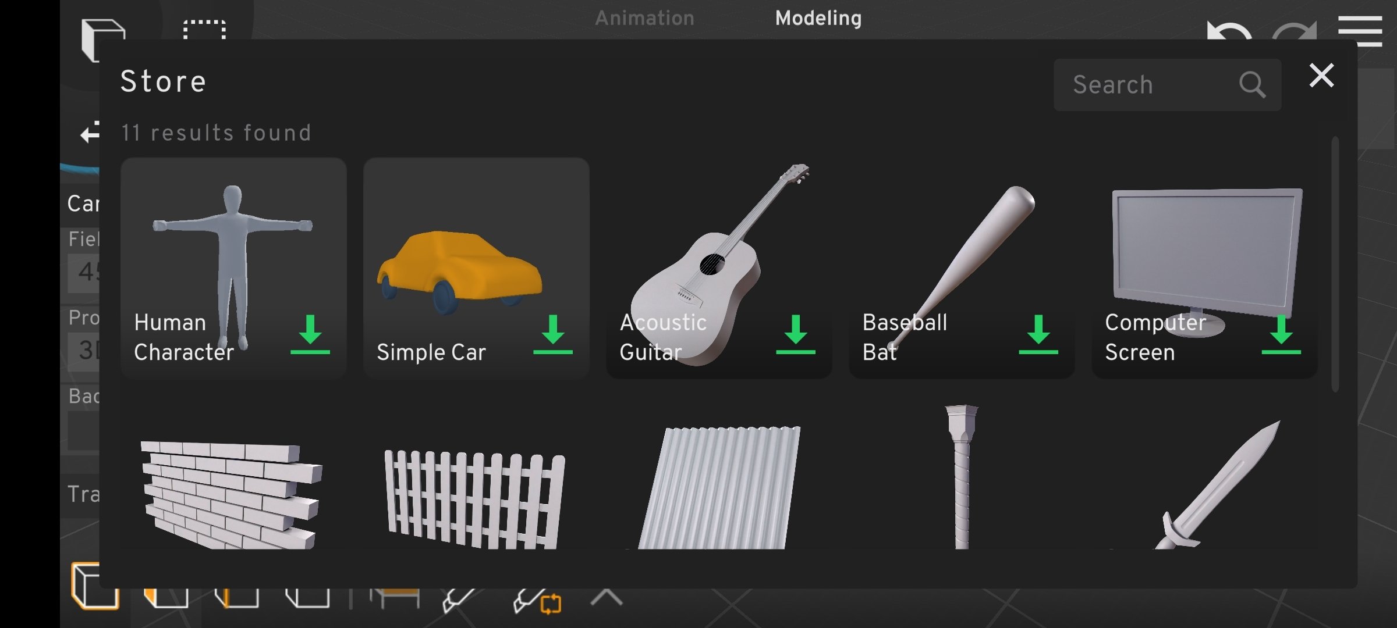Switch to the Animation tab

(644, 18)
